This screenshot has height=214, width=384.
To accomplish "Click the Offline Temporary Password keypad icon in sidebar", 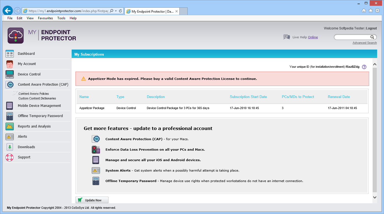I will (x=10, y=116).
